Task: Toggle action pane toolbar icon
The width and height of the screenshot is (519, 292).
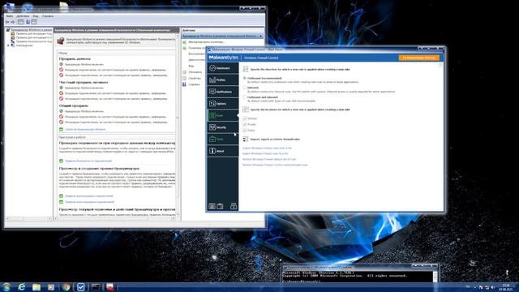Action: tap(34, 22)
